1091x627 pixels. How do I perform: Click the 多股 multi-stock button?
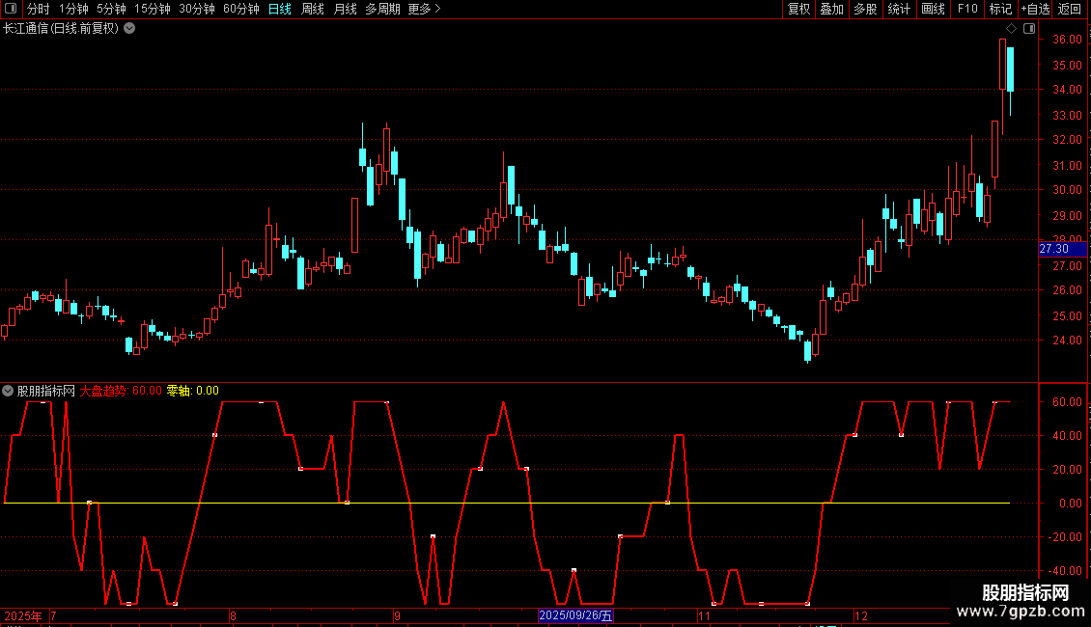866,9
